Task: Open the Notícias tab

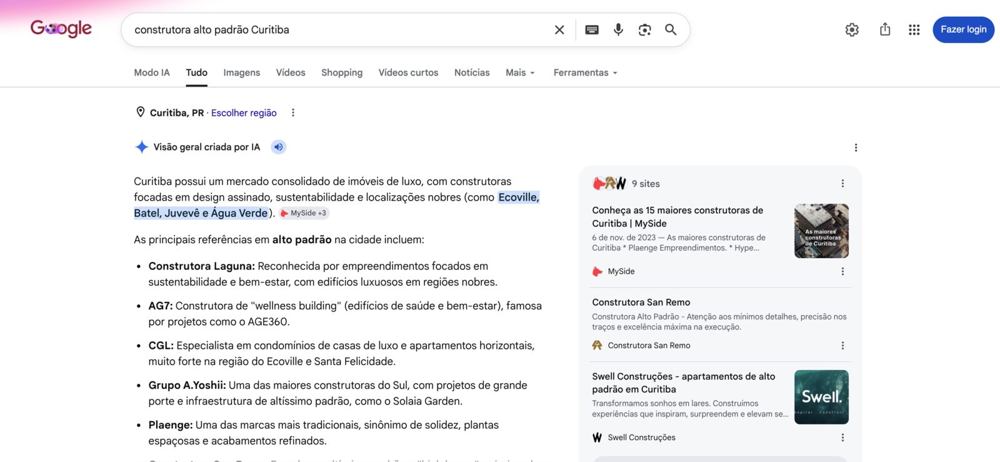Action: (472, 73)
